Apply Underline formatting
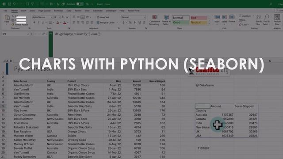The image size is (283, 159). pyautogui.click(x=43, y=23)
